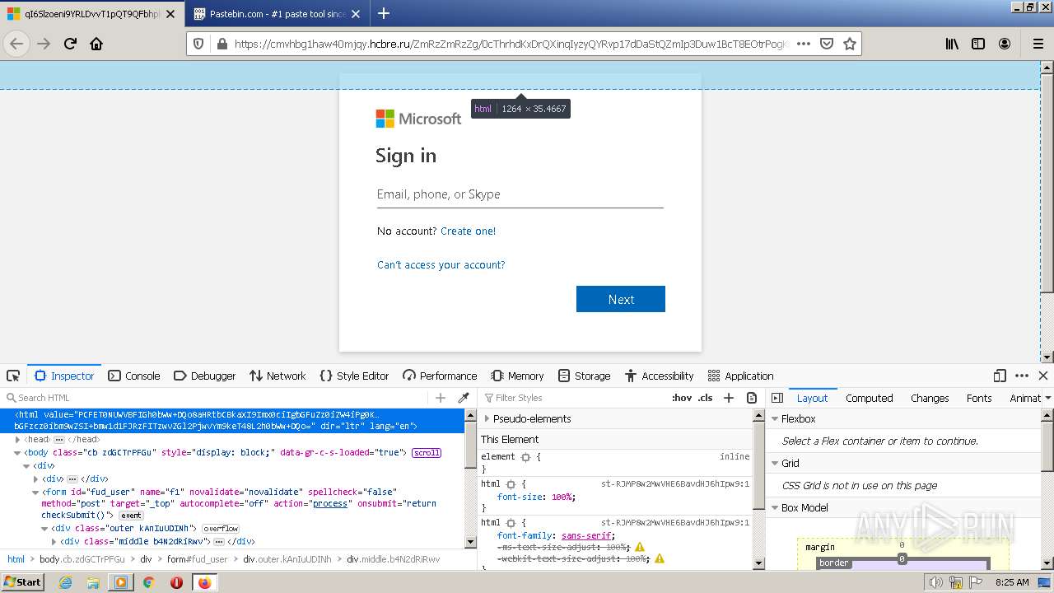Viewport: 1054px width, 593px height.
Task: Go to the browser home page
Action: [96, 44]
